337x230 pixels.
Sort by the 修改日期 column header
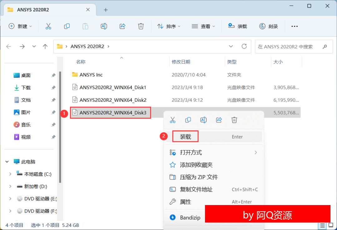(x=181, y=62)
